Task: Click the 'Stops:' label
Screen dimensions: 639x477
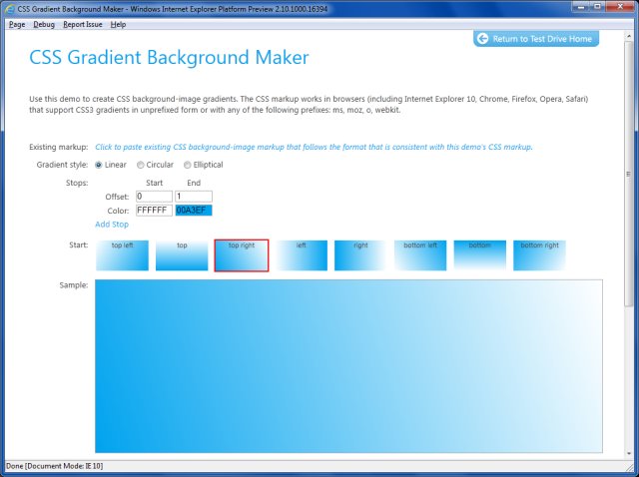Action: [x=77, y=183]
